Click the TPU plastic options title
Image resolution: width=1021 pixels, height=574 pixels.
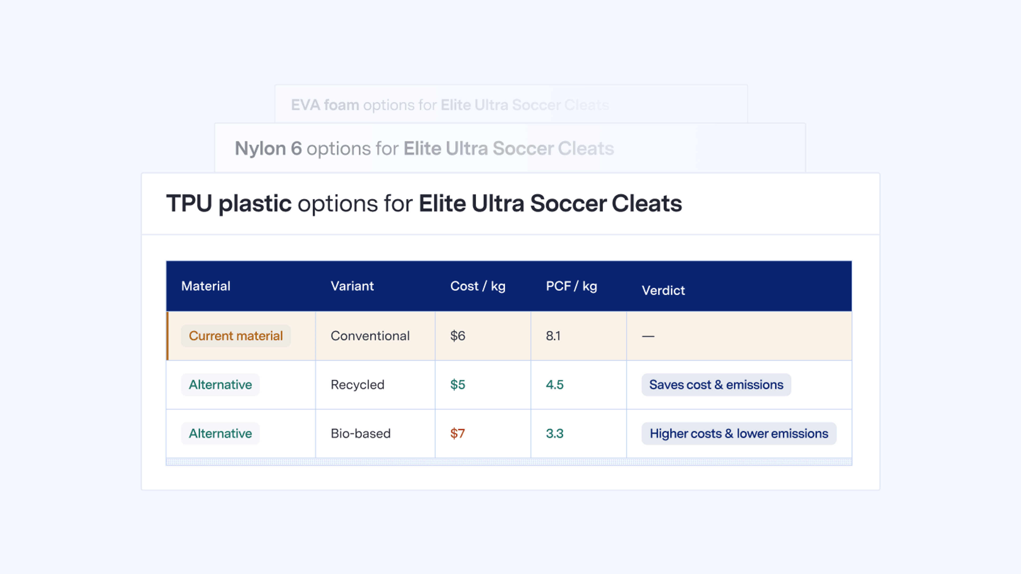tap(424, 204)
